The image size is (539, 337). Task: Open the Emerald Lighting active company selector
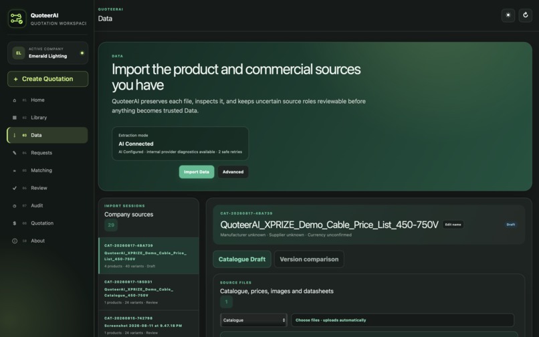(47, 53)
